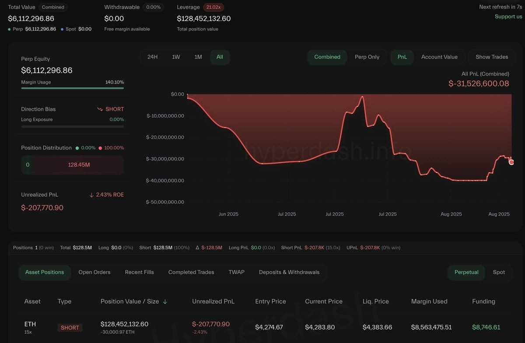Click the 21.02x leverage badge
This screenshot has width=525, height=343.
tap(213, 7)
